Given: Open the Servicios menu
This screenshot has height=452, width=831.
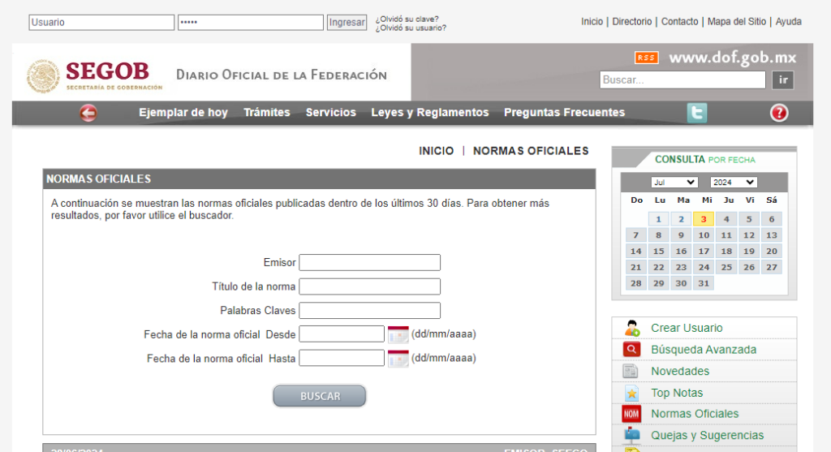Looking at the screenshot, I should pos(331,112).
